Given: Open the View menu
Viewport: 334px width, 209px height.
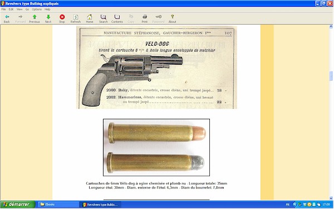Looking at the screenshot, I should click(x=19, y=9).
